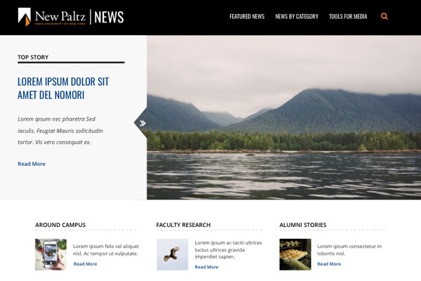421x281 pixels.
Task: Click the orange search magnifier icon
Action: pos(385,16)
